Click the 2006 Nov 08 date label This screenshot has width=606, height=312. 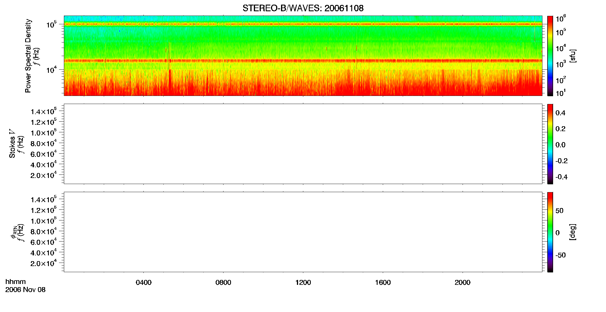click(25, 290)
